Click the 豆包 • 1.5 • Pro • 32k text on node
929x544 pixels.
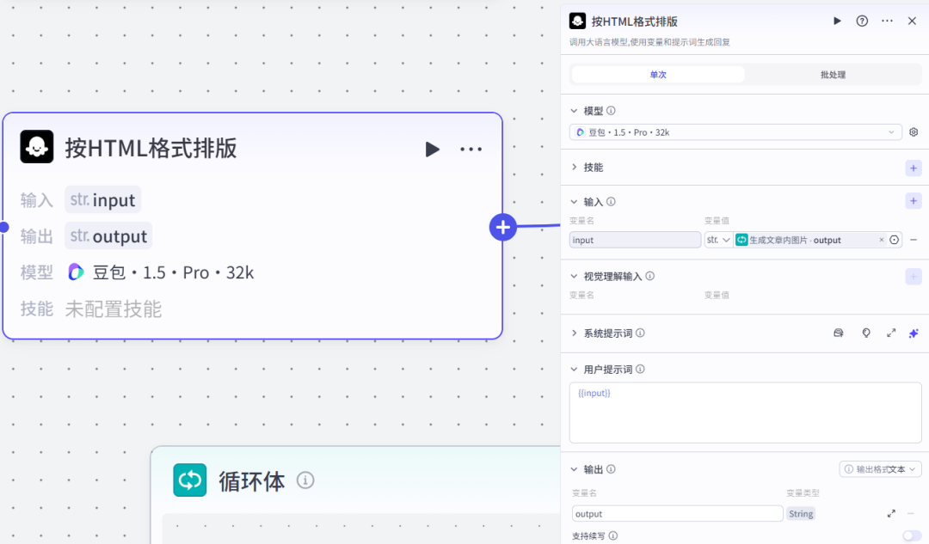173,272
